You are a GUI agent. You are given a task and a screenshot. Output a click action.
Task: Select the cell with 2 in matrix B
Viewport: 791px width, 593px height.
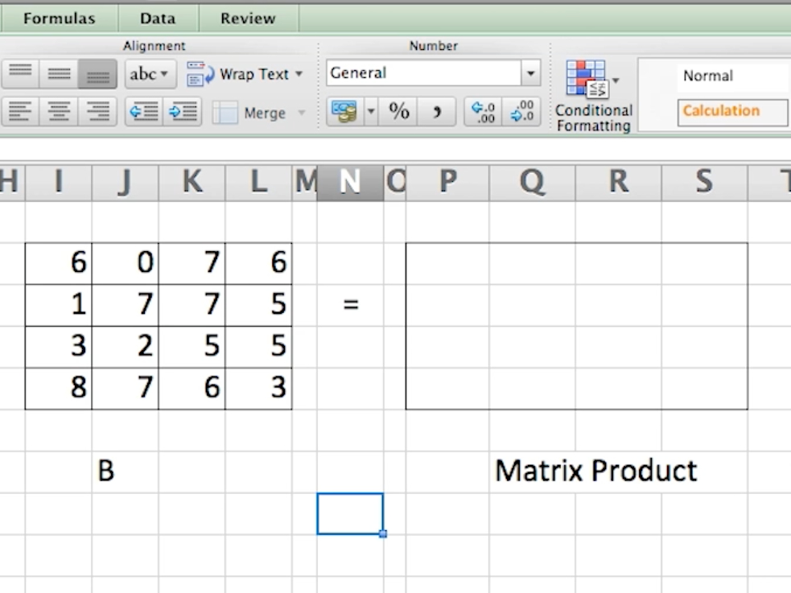click(125, 347)
